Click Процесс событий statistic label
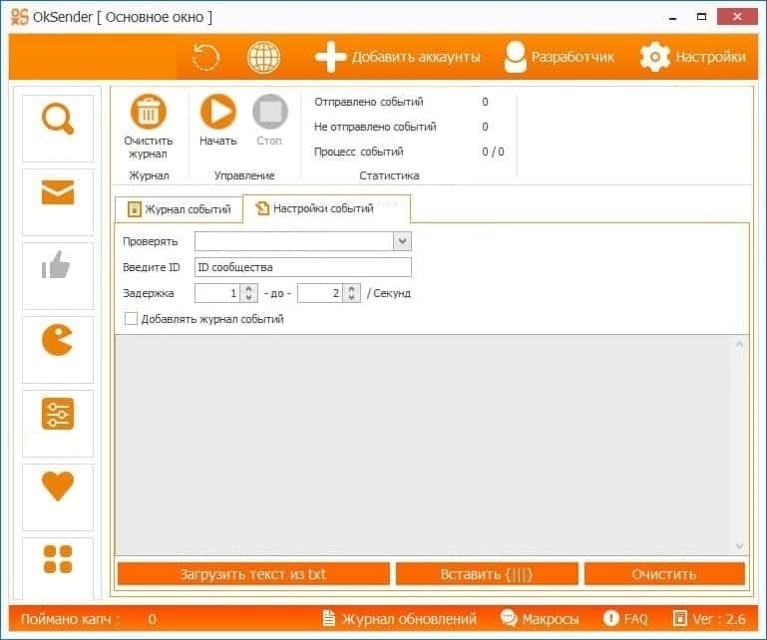 click(x=358, y=152)
